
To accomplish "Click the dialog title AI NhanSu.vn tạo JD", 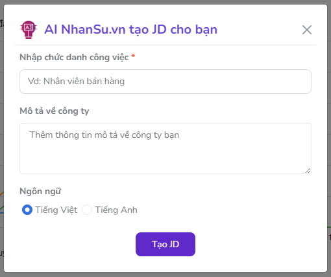I will (x=131, y=30).
